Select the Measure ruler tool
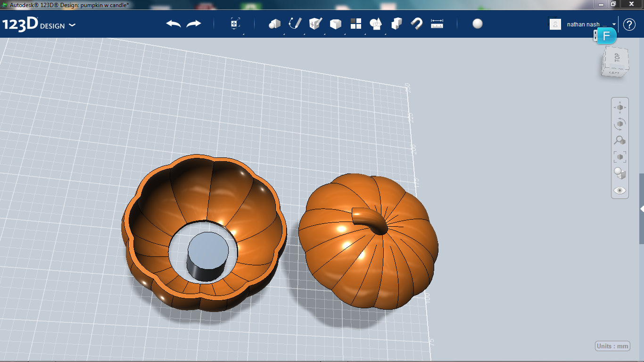This screenshot has width=644, height=362. tap(437, 24)
